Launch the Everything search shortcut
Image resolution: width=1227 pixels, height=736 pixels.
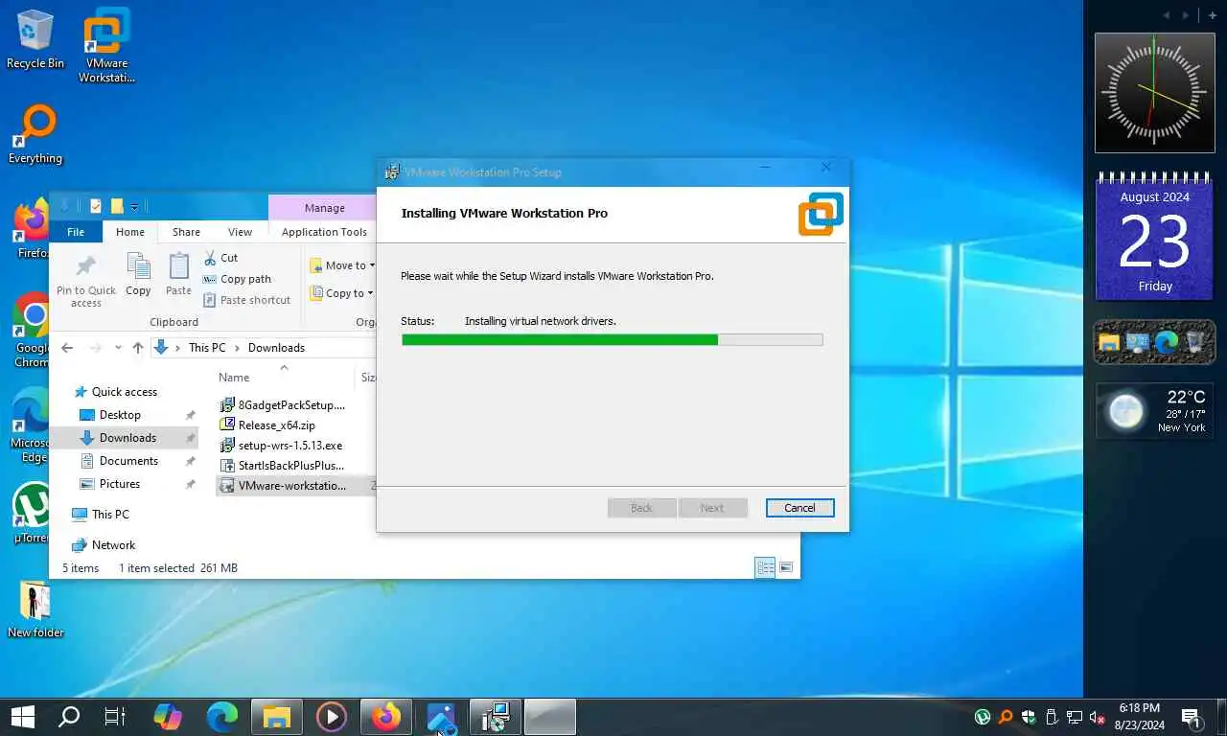[x=35, y=135]
